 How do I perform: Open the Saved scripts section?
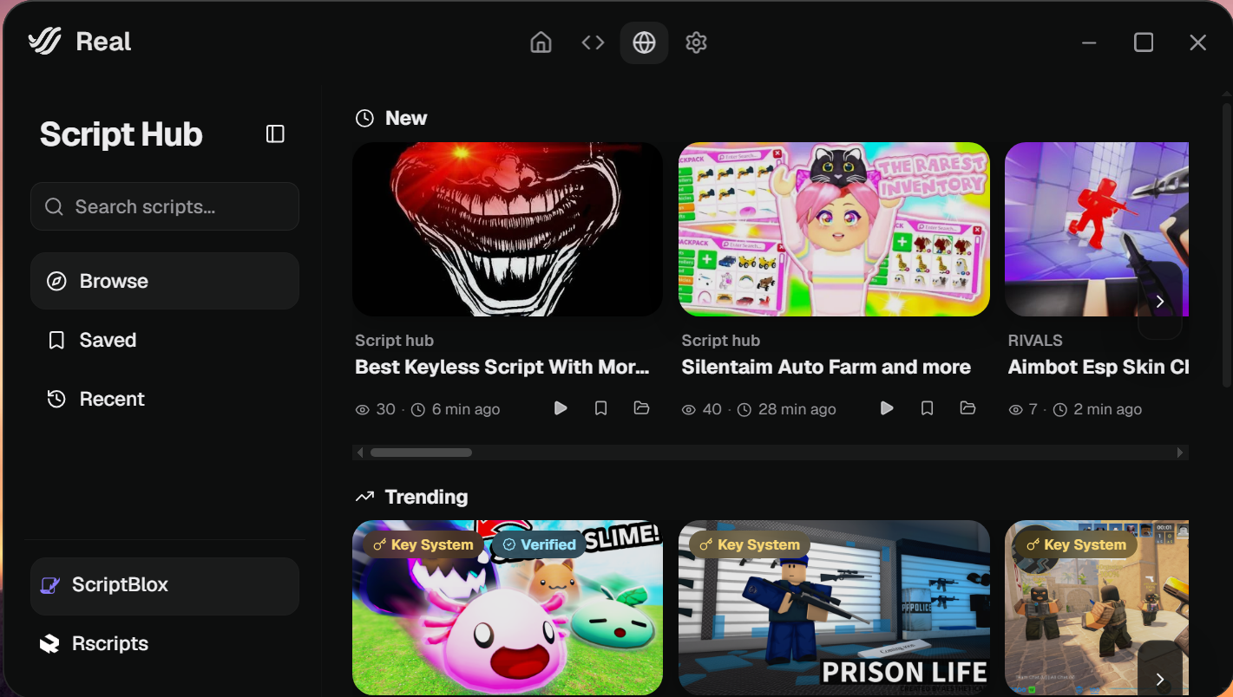coord(165,340)
